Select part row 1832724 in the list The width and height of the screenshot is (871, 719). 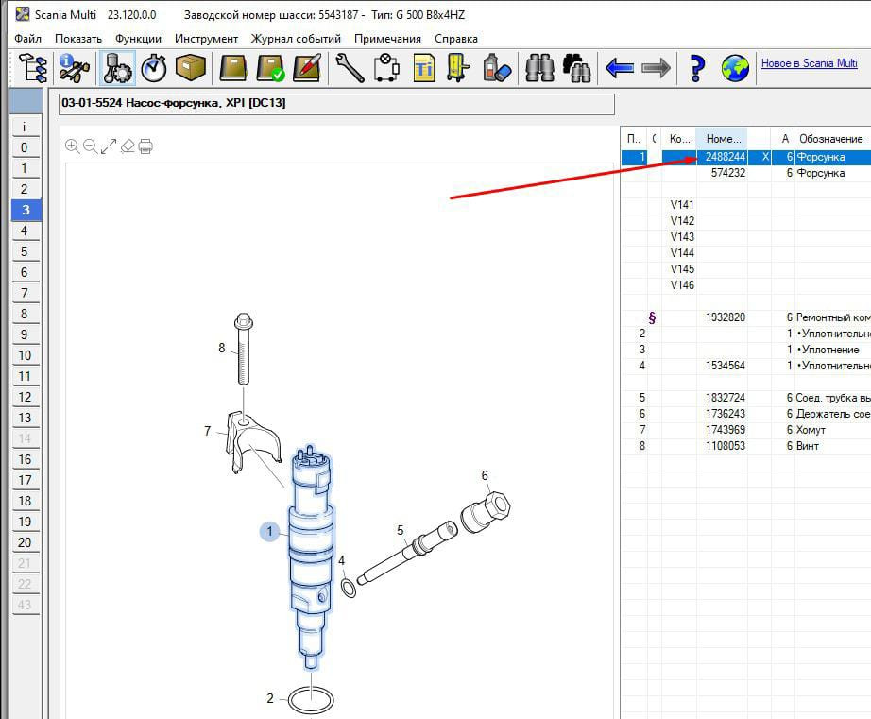click(725, 398)
